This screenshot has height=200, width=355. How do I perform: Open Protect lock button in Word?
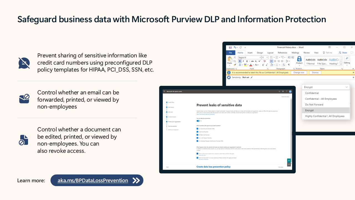299,61
